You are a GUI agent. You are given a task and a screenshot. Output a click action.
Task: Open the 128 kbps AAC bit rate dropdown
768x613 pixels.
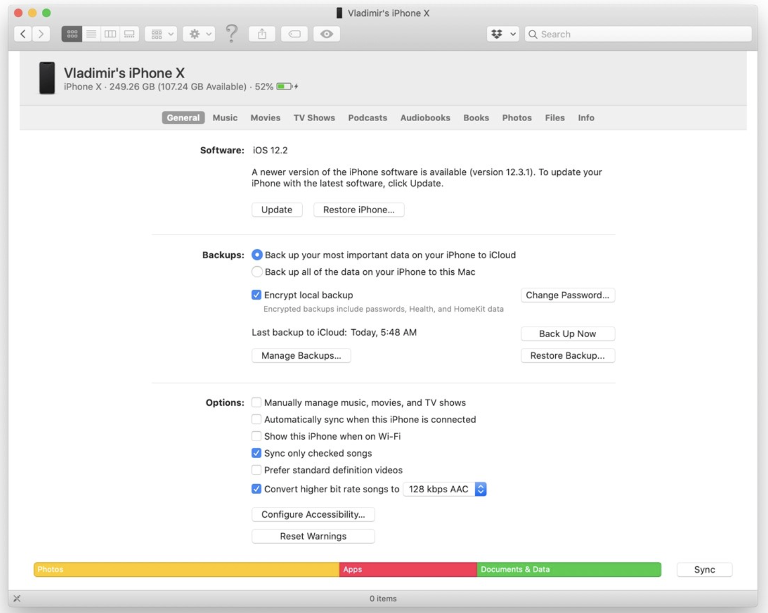445,489
